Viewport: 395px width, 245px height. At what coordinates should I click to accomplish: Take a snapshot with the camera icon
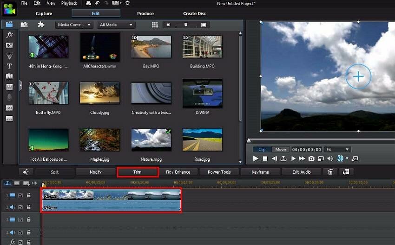tap(311, 159)
